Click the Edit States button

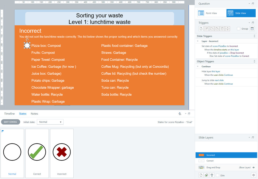11,122
